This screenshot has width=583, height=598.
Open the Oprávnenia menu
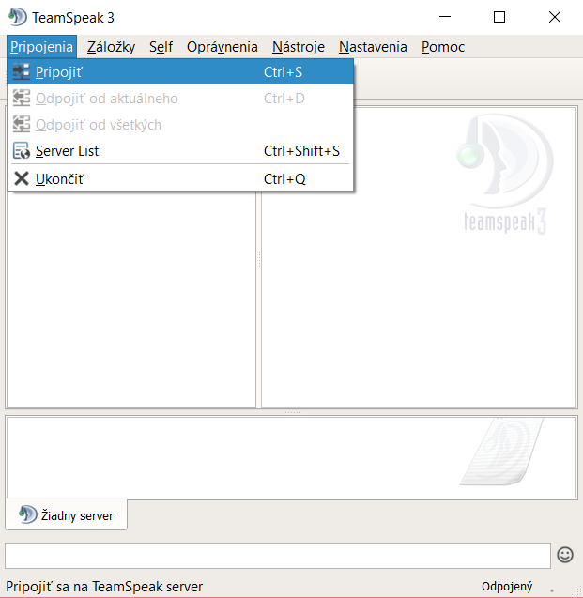(x=222, y=47)
